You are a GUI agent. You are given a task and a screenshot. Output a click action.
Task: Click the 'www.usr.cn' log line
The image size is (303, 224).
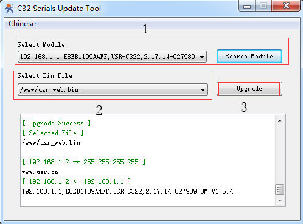tap(40, 172)
